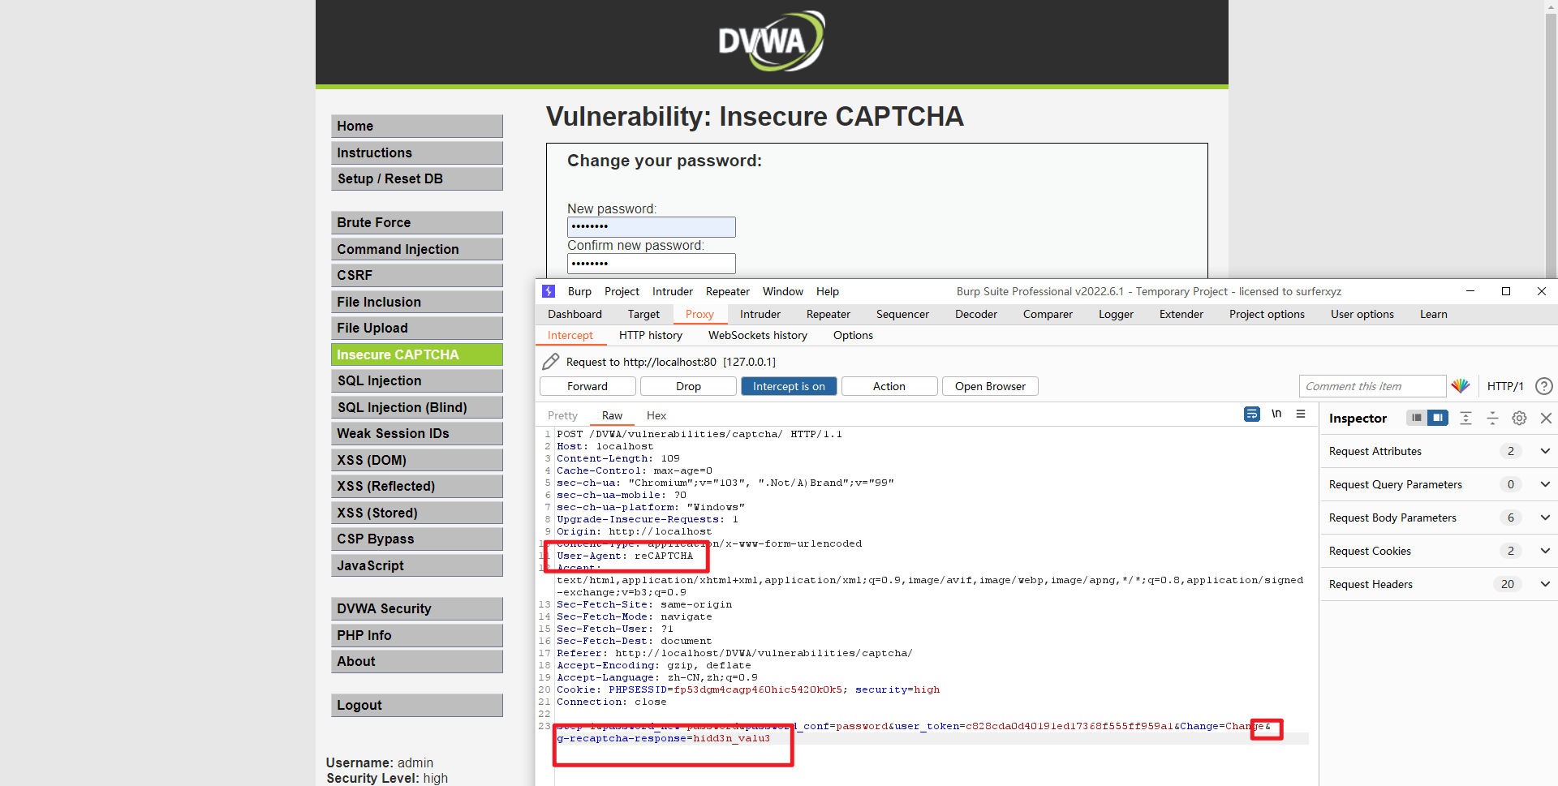Minimize the Burp Suite window
1558x786 pixels.
[1470, 291]
